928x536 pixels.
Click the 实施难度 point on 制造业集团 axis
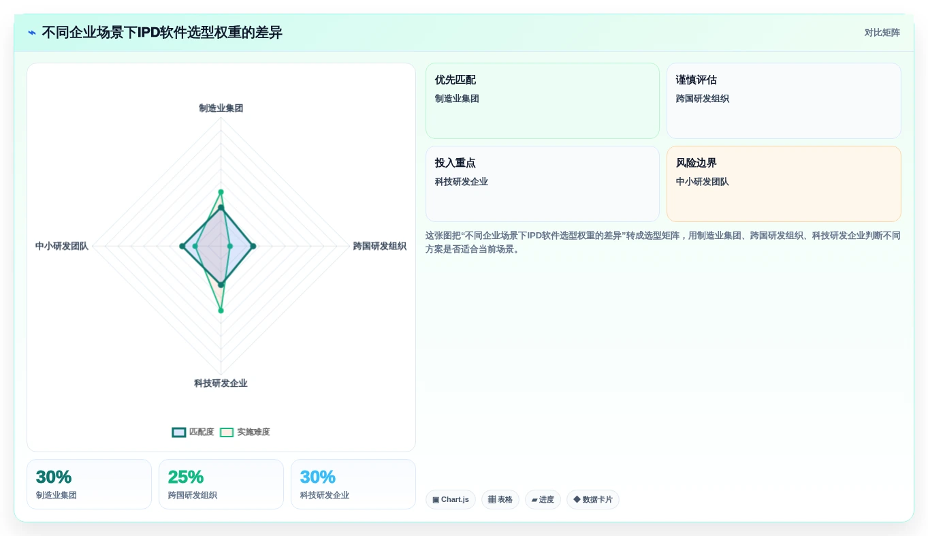(221, 192)
